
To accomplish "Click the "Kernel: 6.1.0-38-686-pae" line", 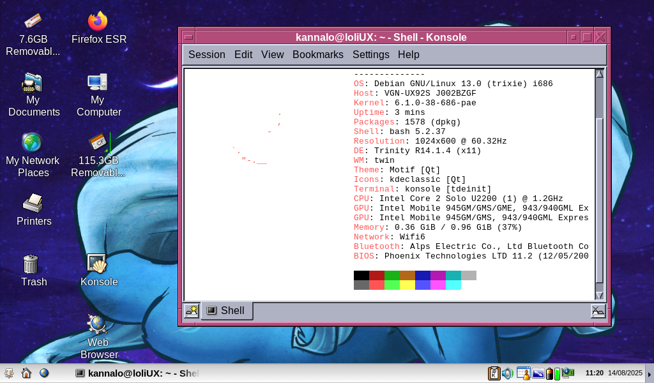I will [x=414, y=103].
